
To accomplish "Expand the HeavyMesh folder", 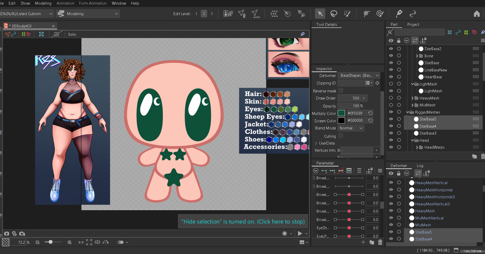I will click(x=412, y=98).
